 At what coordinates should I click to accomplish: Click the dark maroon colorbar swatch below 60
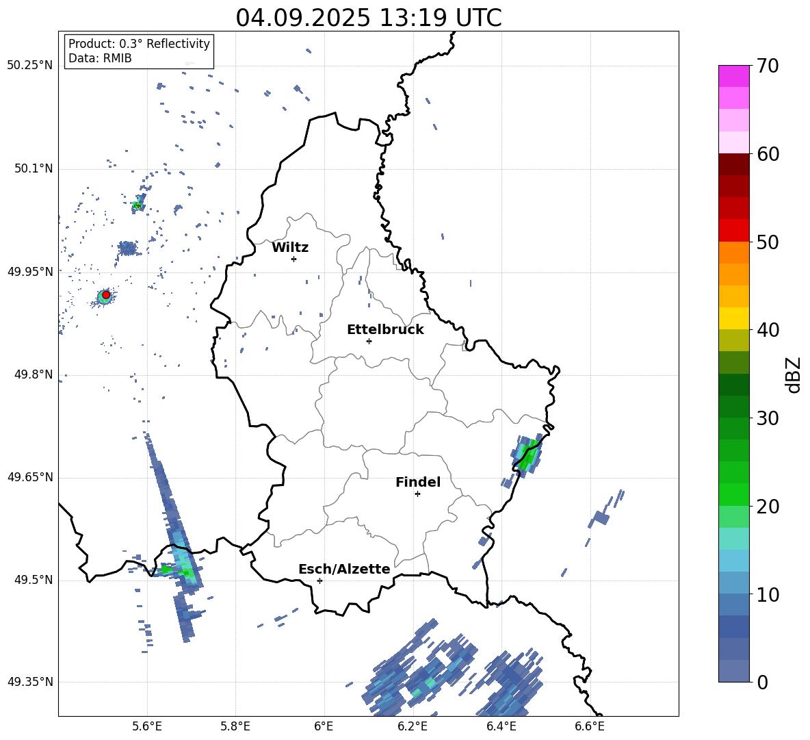pos(733,164)
